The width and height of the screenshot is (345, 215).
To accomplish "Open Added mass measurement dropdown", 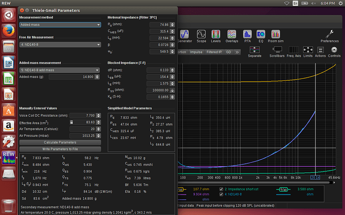I will pos(59,70).
